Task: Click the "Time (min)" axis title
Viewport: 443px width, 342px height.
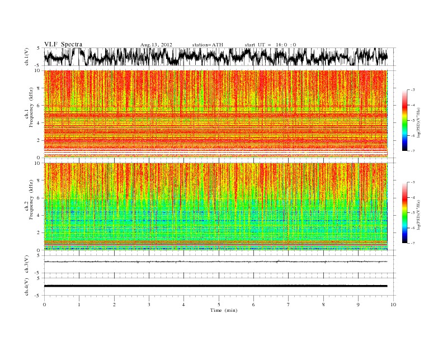Action: pyautogui.click(x=224, y=310)
